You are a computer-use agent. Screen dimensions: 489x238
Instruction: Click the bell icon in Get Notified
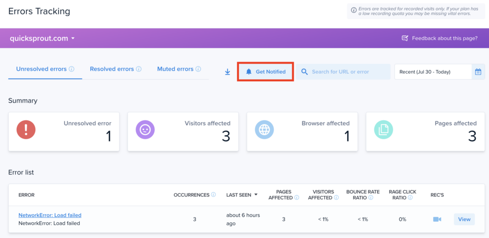coord(248,72)
